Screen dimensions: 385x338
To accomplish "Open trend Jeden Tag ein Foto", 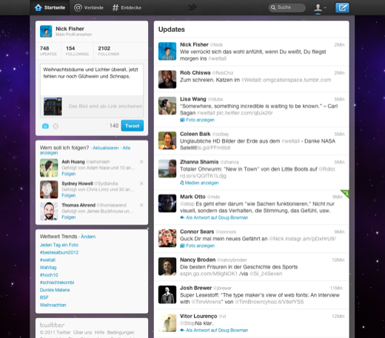I will [x=59, y=245].
